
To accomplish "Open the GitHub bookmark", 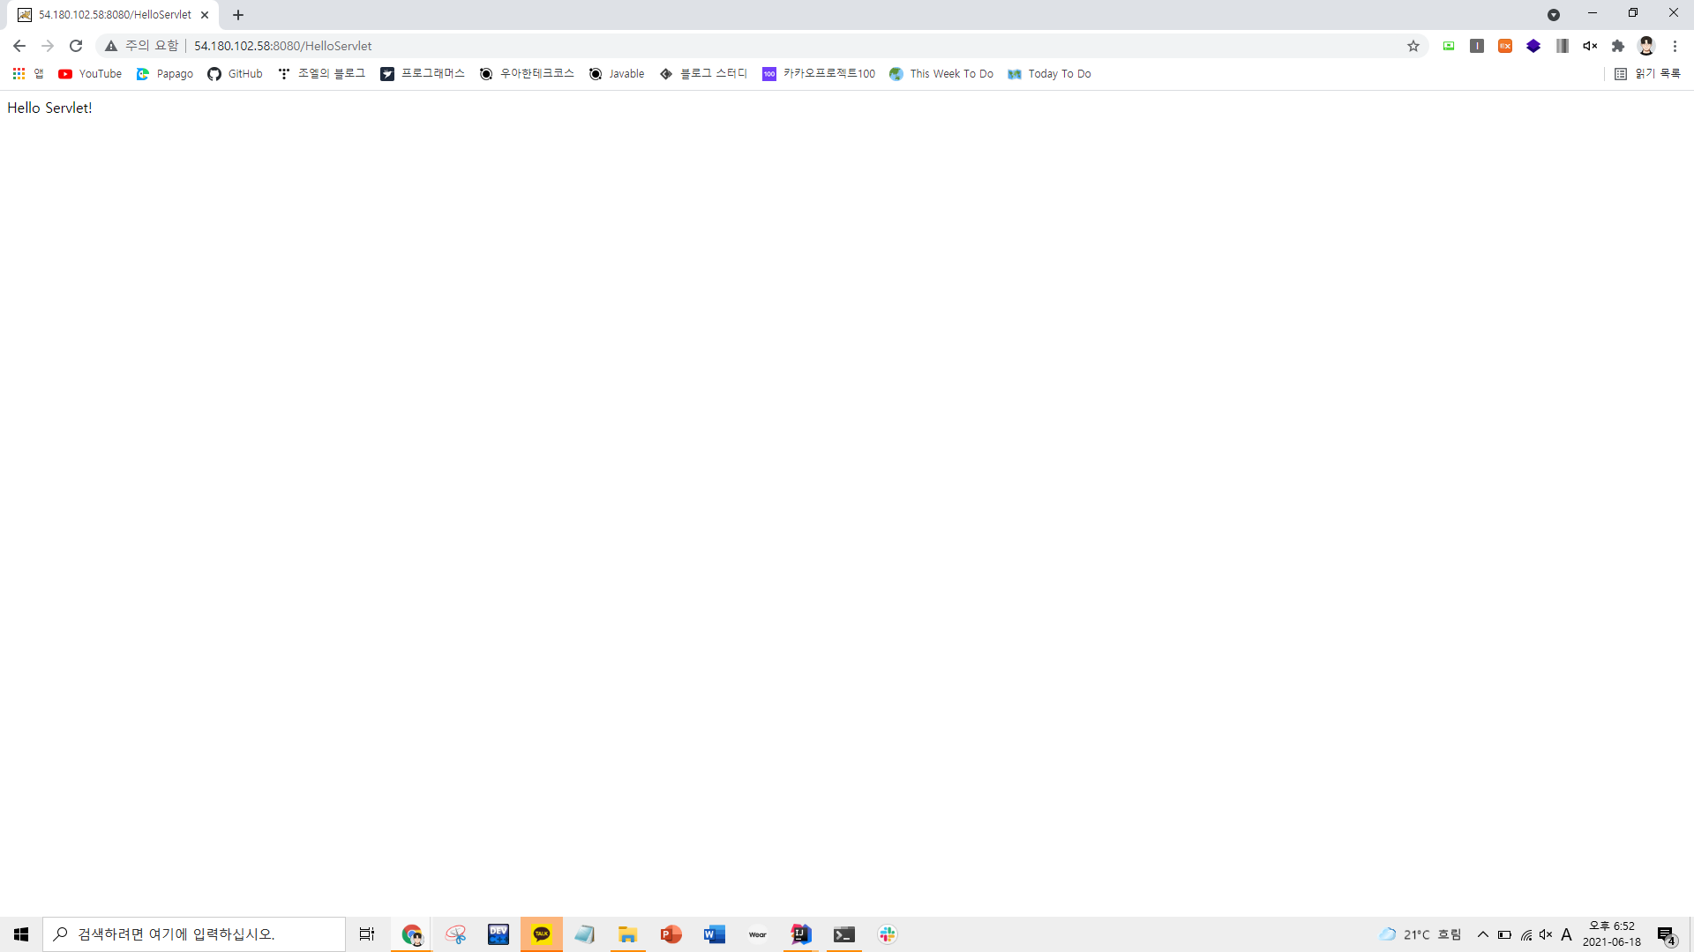I will [235, 74].
